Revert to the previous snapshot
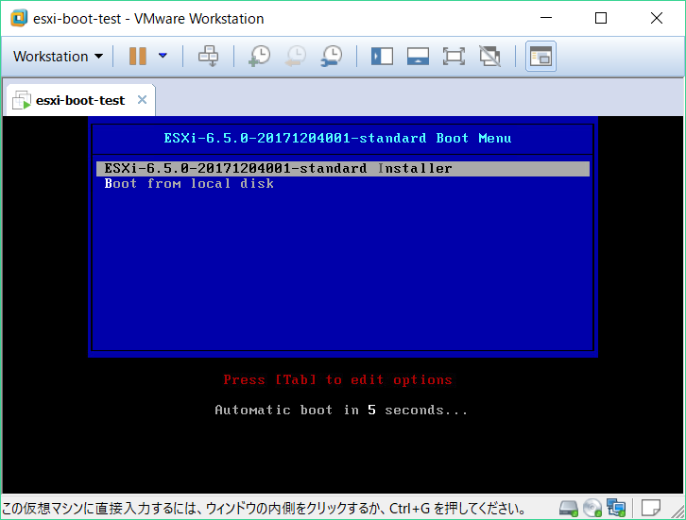The height and width of the screenshot is (520, 686). click(296, 56)
